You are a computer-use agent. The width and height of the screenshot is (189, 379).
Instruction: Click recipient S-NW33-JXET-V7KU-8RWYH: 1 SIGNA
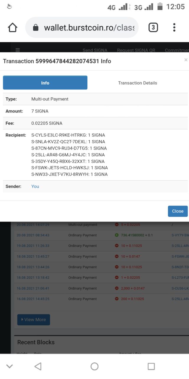click(69, 174)
